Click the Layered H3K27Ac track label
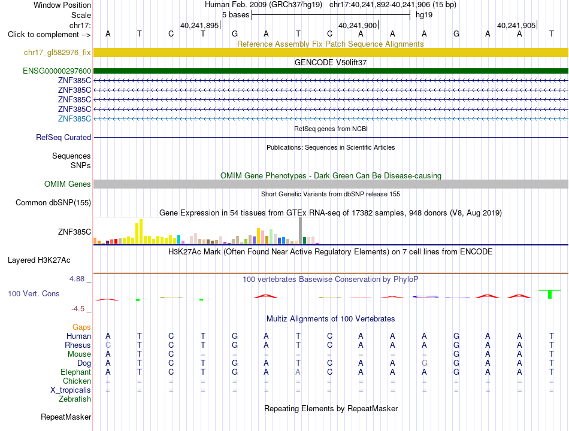This screenshot has height=431, width=569. coord(39,260)
